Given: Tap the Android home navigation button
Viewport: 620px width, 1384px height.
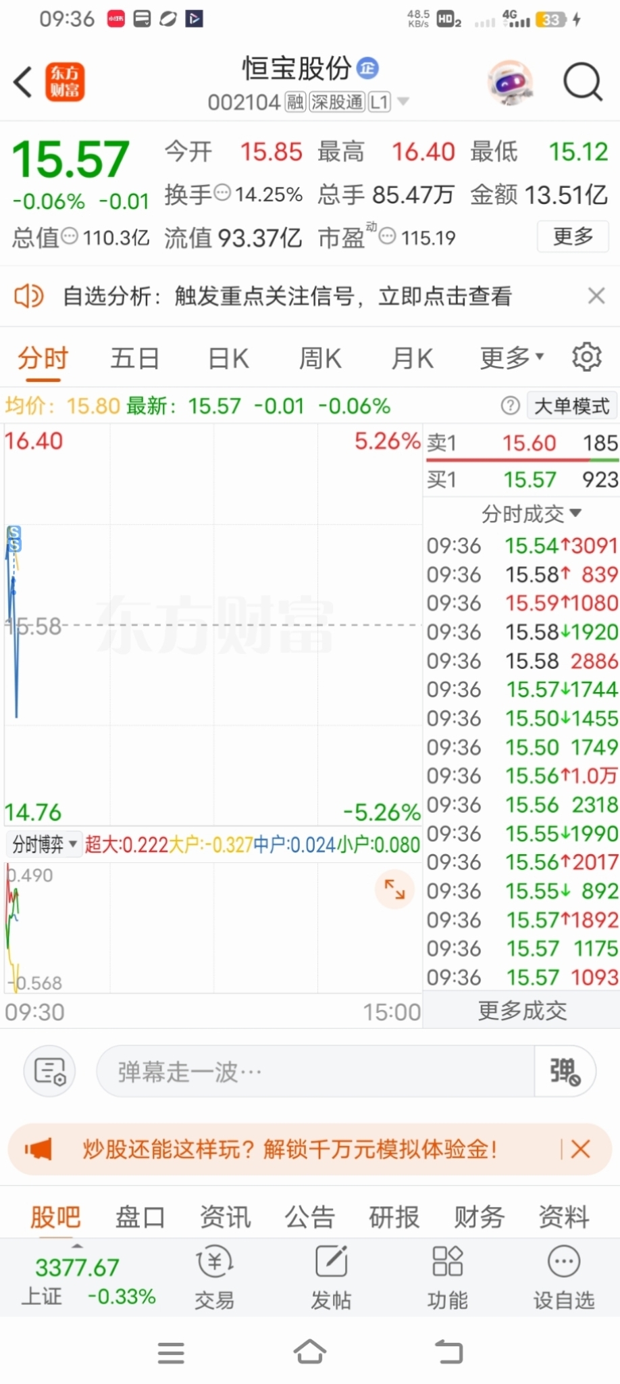Looking at the screenshot, I should tap(310, 1352).
